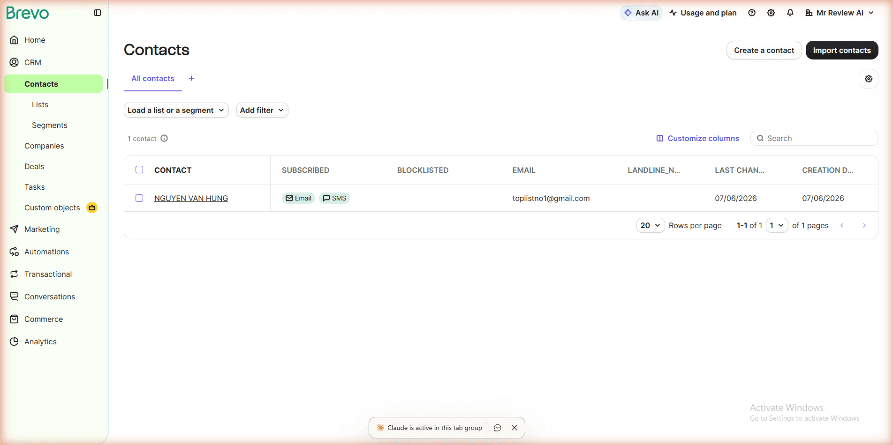Viewport: 893px width, 445px height.
Task: Open the page number dropdown
Action: click(777, 225)
